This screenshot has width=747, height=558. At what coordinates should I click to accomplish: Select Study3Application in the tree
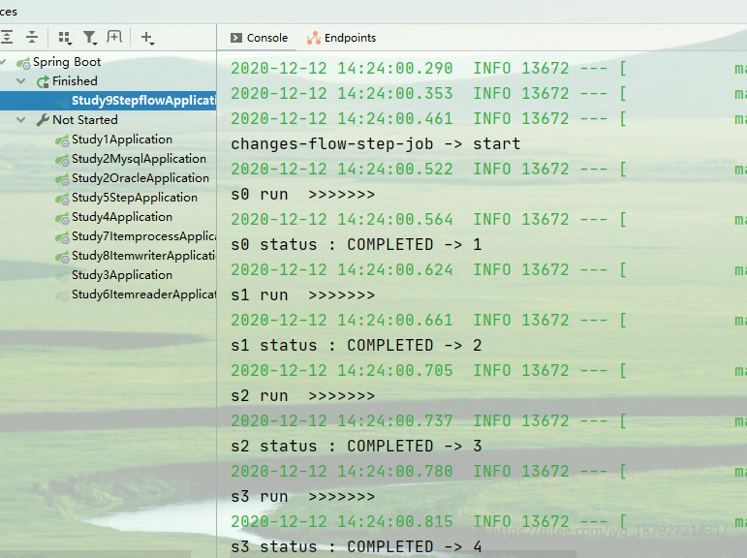(122, 275)
